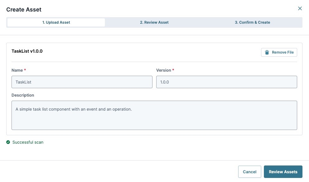Click the Create Asset dialog title
Viewport: 309px width, 182px height.
(24, 10)
